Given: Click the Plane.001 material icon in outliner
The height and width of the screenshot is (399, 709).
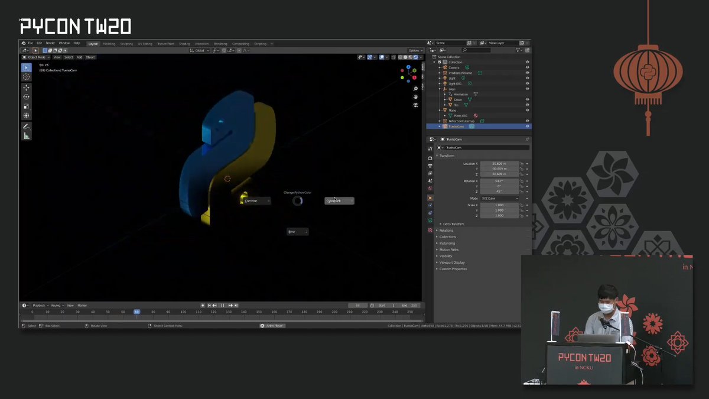Looking at the screenshot, I should click(476, 116).
